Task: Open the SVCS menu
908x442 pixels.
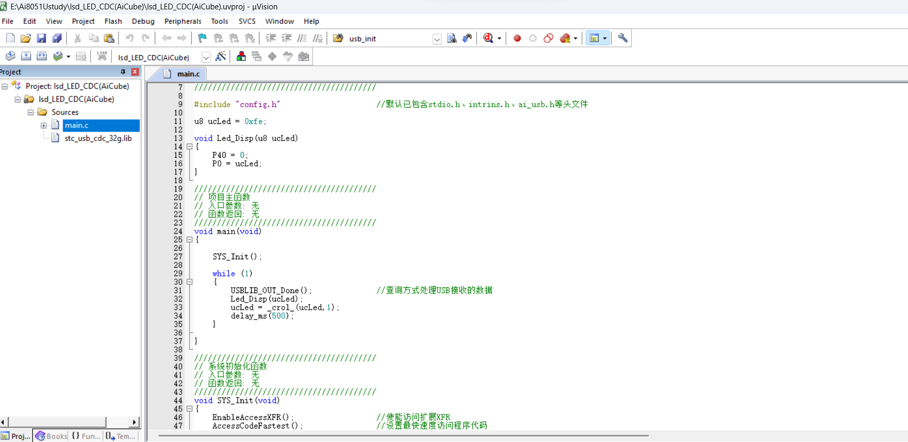Action: (247, 21)
